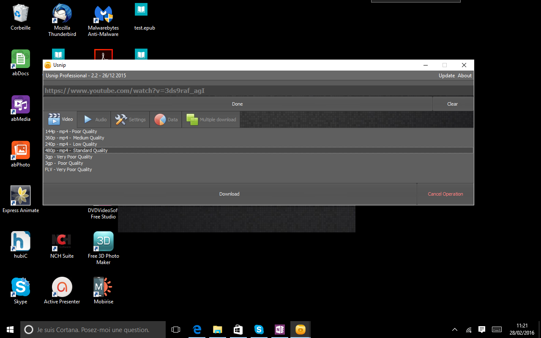Screen dimensions: 541x338
Task: Click the Cortana search box
Action: click(93, 330)
